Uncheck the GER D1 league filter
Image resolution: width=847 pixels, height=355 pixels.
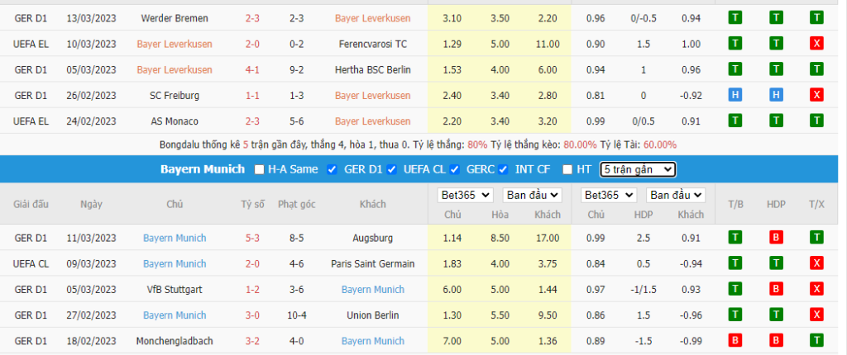click(x=333, y=169)
